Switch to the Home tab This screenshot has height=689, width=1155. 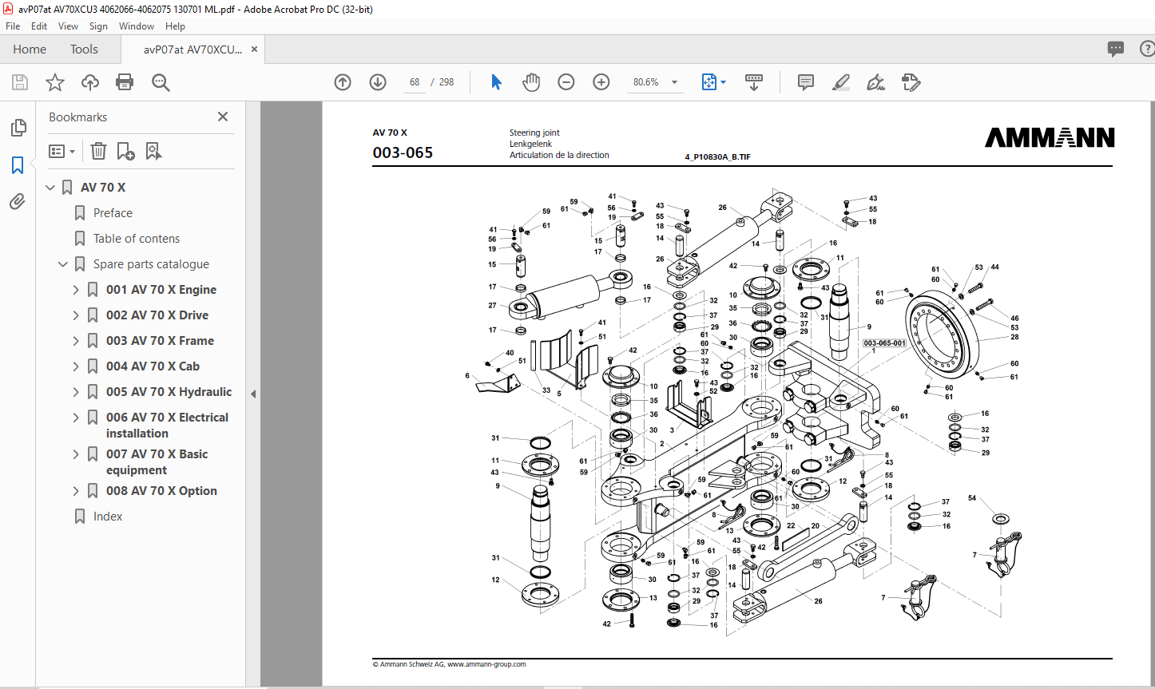click(x=30, y=49)
